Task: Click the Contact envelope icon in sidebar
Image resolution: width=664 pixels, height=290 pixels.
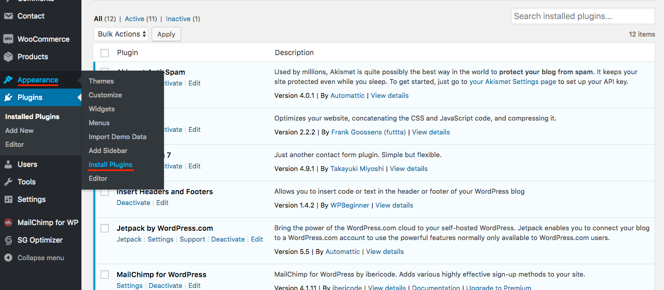Action: click(8, 16)
